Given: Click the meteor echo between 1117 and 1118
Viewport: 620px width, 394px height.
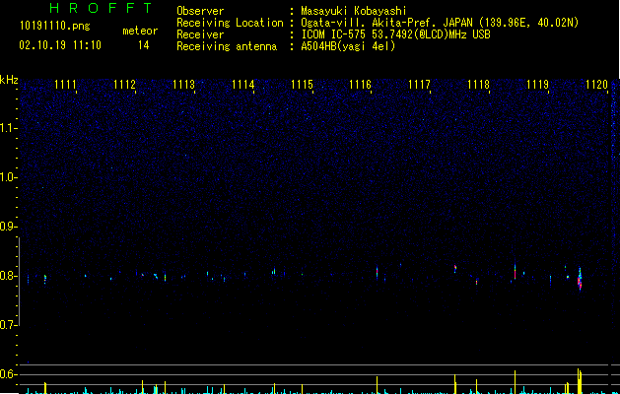Looking at the screenshot, I should point(455,268).
